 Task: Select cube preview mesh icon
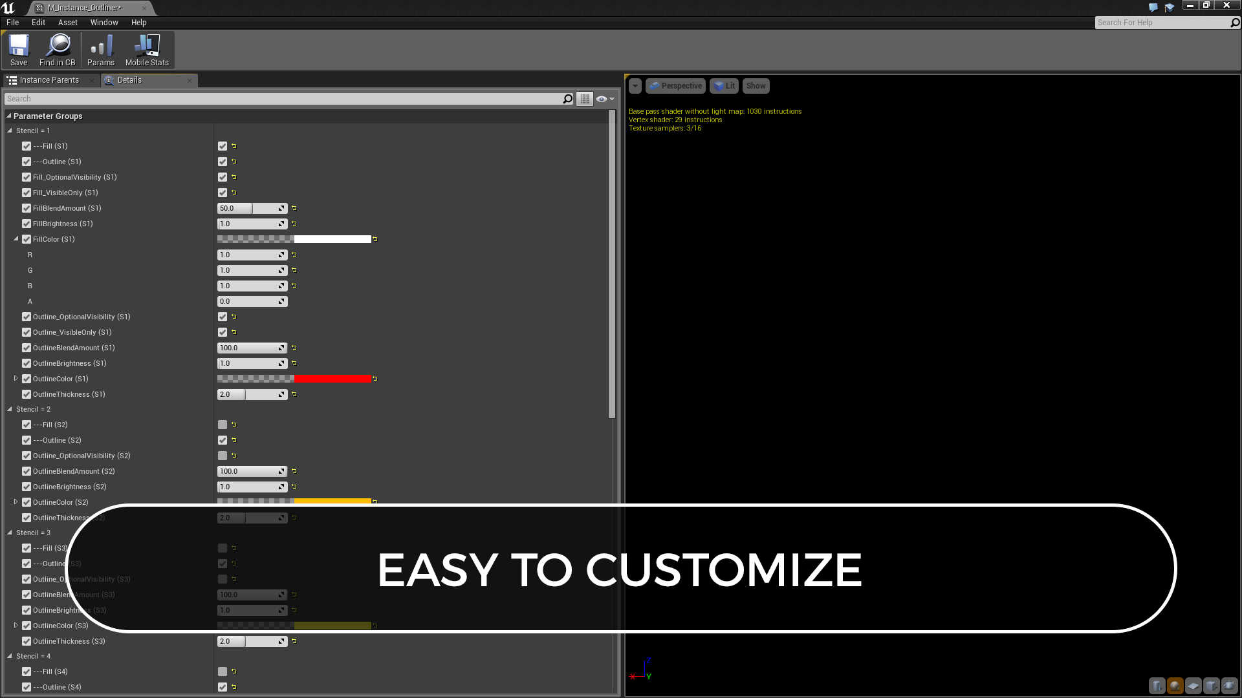tap(1212, 685)
